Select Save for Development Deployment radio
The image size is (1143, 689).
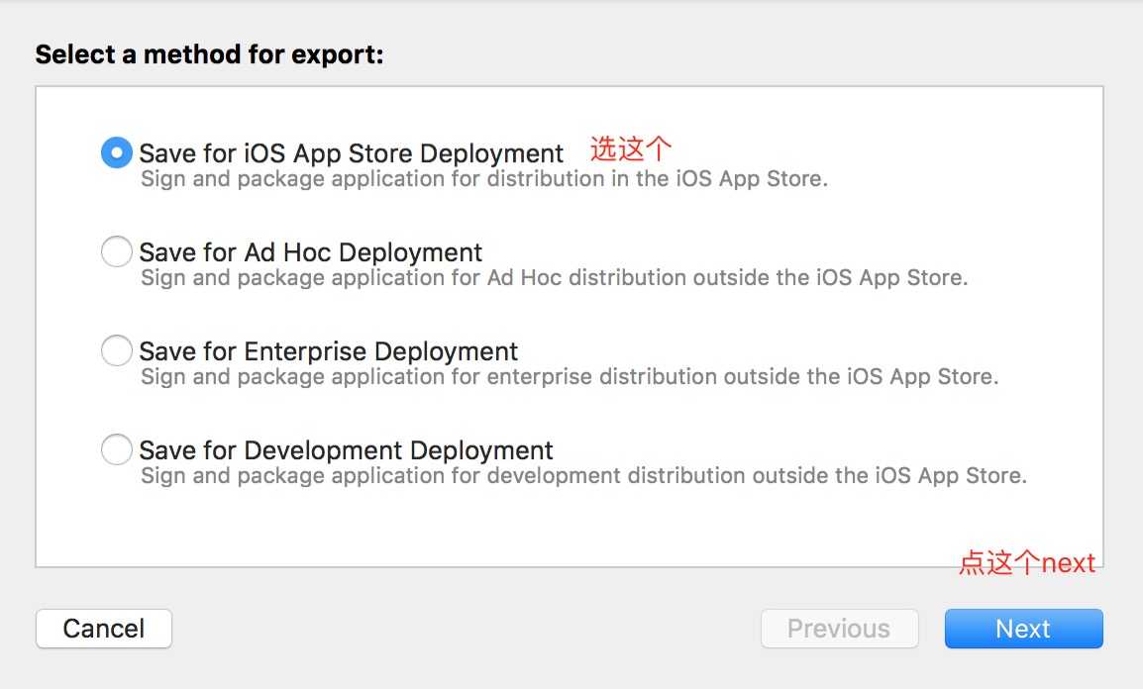click(x=117, y=450)
